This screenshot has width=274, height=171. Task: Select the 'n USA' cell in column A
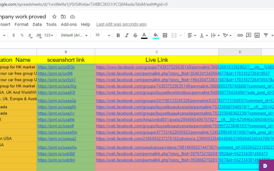18,138
